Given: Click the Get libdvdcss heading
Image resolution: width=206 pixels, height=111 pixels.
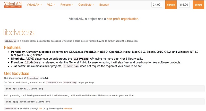Looking at the screenshot, I should (17, 73).
